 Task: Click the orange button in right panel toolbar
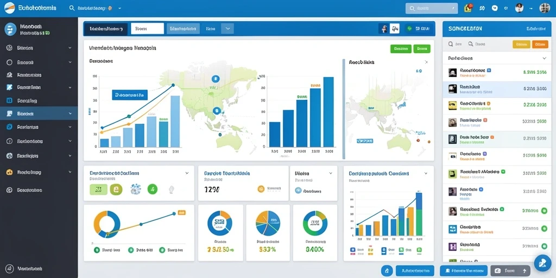point(540,45)
